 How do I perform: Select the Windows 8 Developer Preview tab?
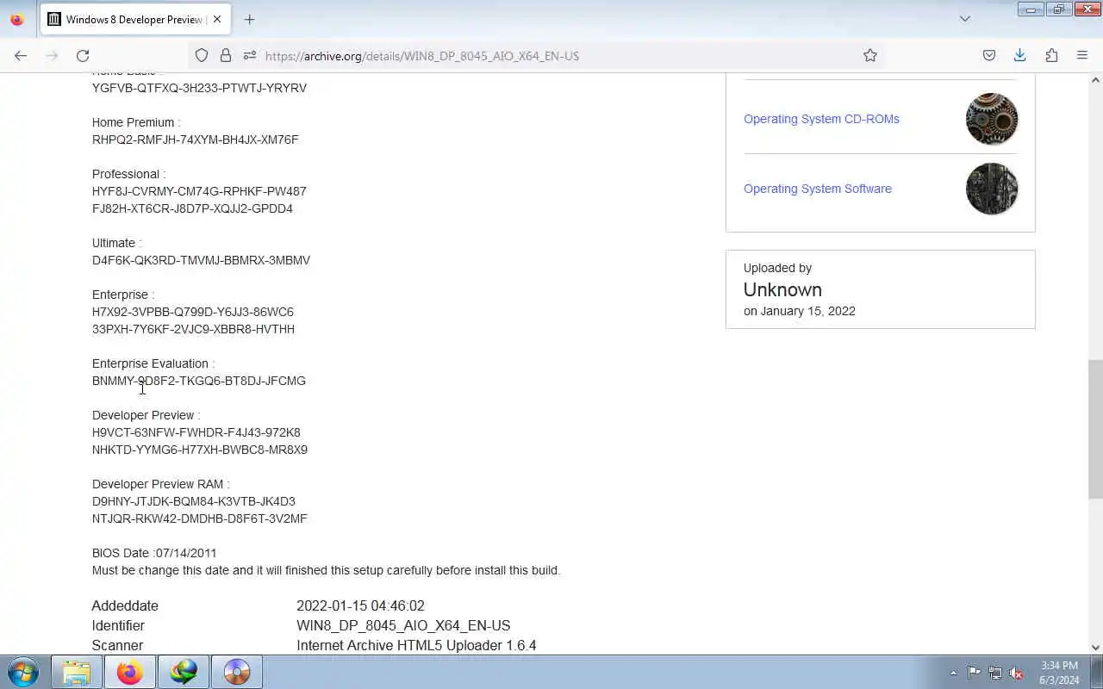pos(134,19)
